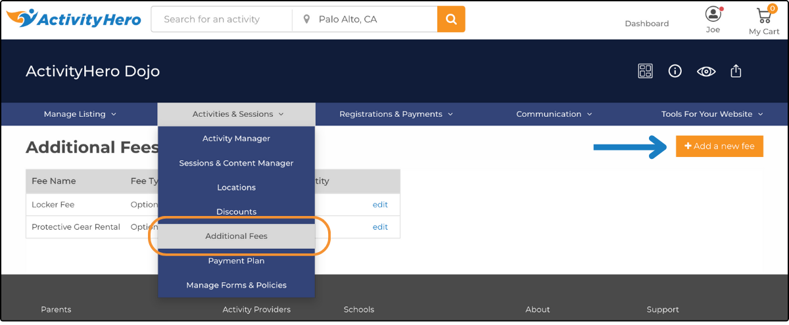The width and height of the screenshot is (789, 325).
Task: Select Locations menu item
Action: [x=237, y=187]
